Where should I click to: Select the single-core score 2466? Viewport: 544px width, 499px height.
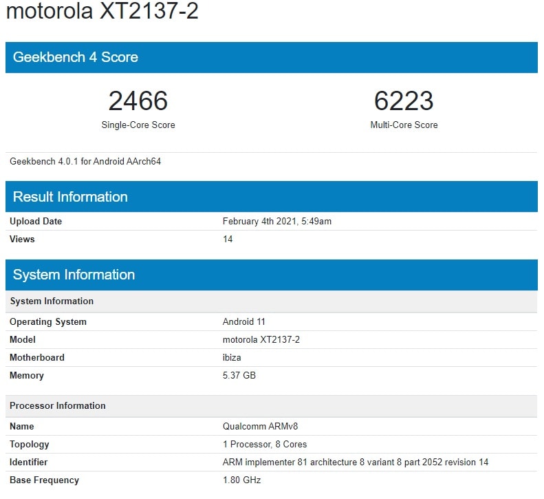pos(138,100)
